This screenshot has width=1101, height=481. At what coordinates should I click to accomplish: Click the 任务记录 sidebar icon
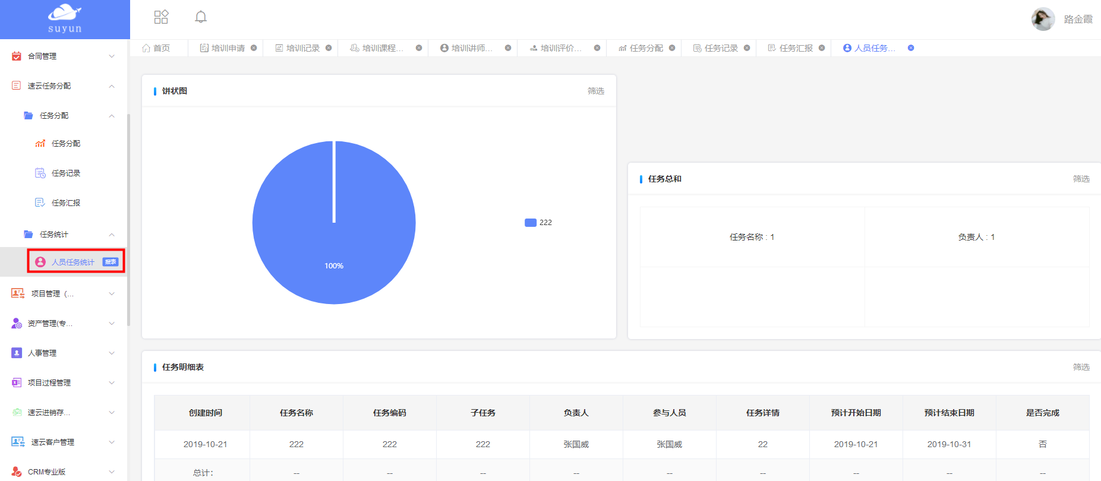(x=40, y=173)
